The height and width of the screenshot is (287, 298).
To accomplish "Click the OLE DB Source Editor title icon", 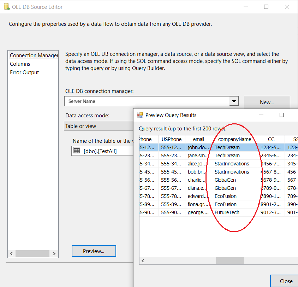I will point(7,7).
